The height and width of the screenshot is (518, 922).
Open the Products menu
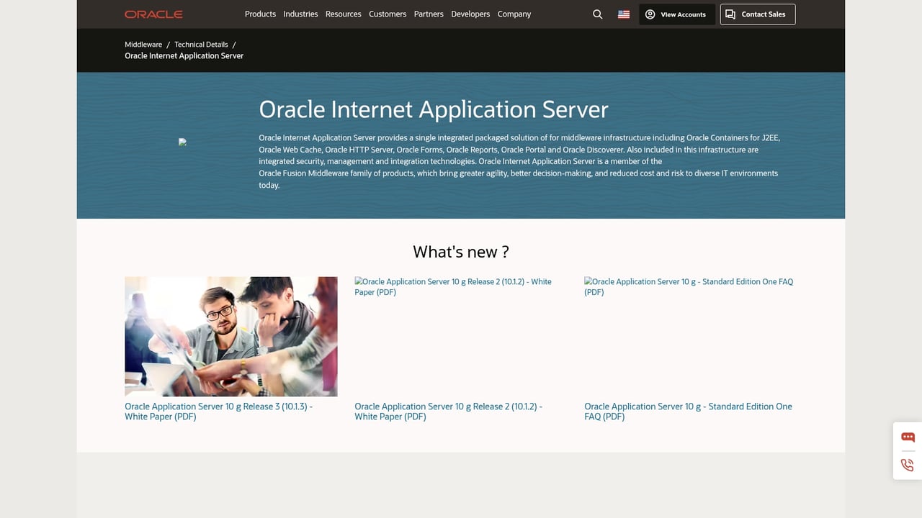[x=260, y=14]
